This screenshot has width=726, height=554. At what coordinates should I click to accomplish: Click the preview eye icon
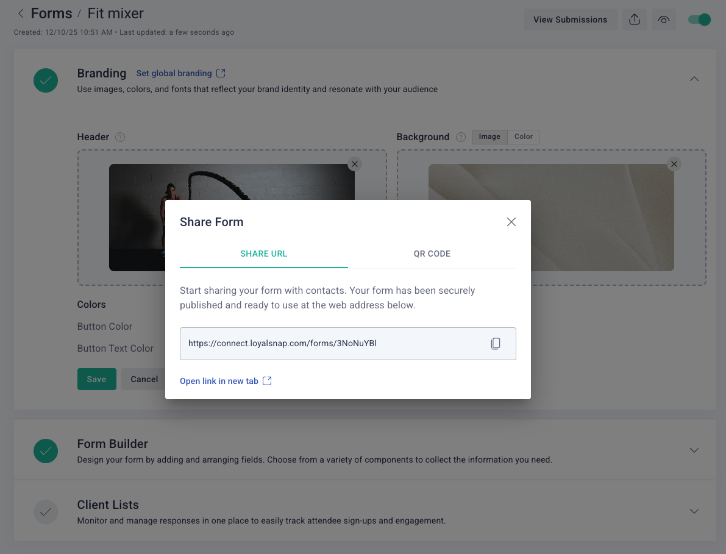[x=664, y=20]
